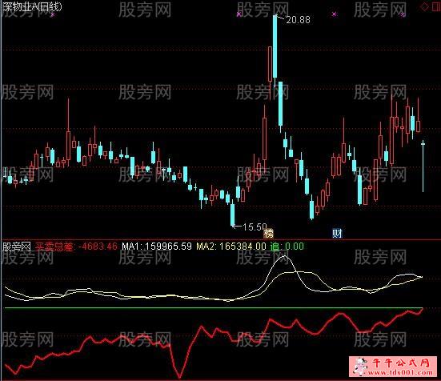Image resolution: width=441 pixels, height=381 pixels.
Task: Click the red square window icon beside diamond
Action: point(435,6)
